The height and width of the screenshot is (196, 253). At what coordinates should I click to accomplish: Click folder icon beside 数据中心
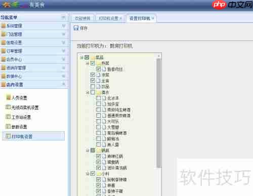point(4,76)
